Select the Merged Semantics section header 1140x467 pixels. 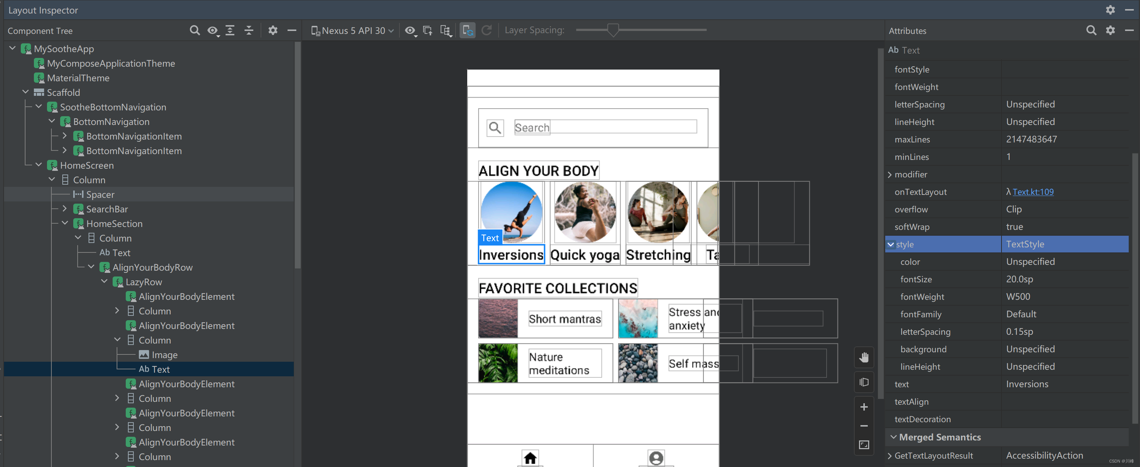click(x=938, y=436)
